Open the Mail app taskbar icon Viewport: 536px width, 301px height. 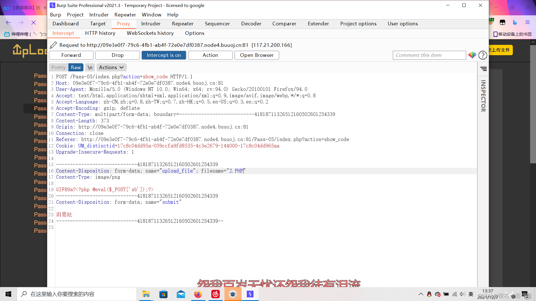(181, 294)
